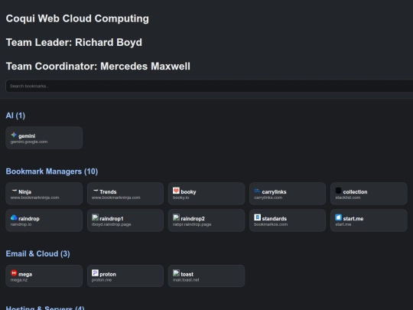Click the collection stack icon

339,191
